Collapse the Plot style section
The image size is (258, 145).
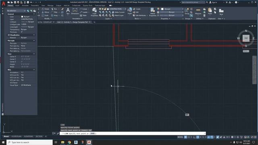coord(34,41)
